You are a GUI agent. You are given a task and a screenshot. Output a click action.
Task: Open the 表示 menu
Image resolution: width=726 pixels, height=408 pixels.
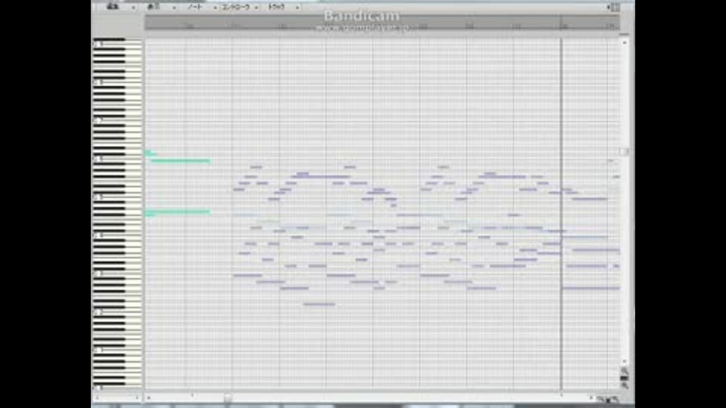(154, 7)
